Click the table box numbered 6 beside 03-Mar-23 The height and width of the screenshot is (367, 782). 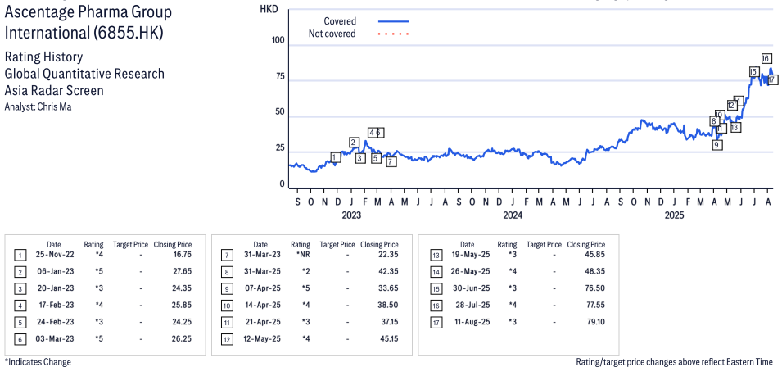coord(20,340)
